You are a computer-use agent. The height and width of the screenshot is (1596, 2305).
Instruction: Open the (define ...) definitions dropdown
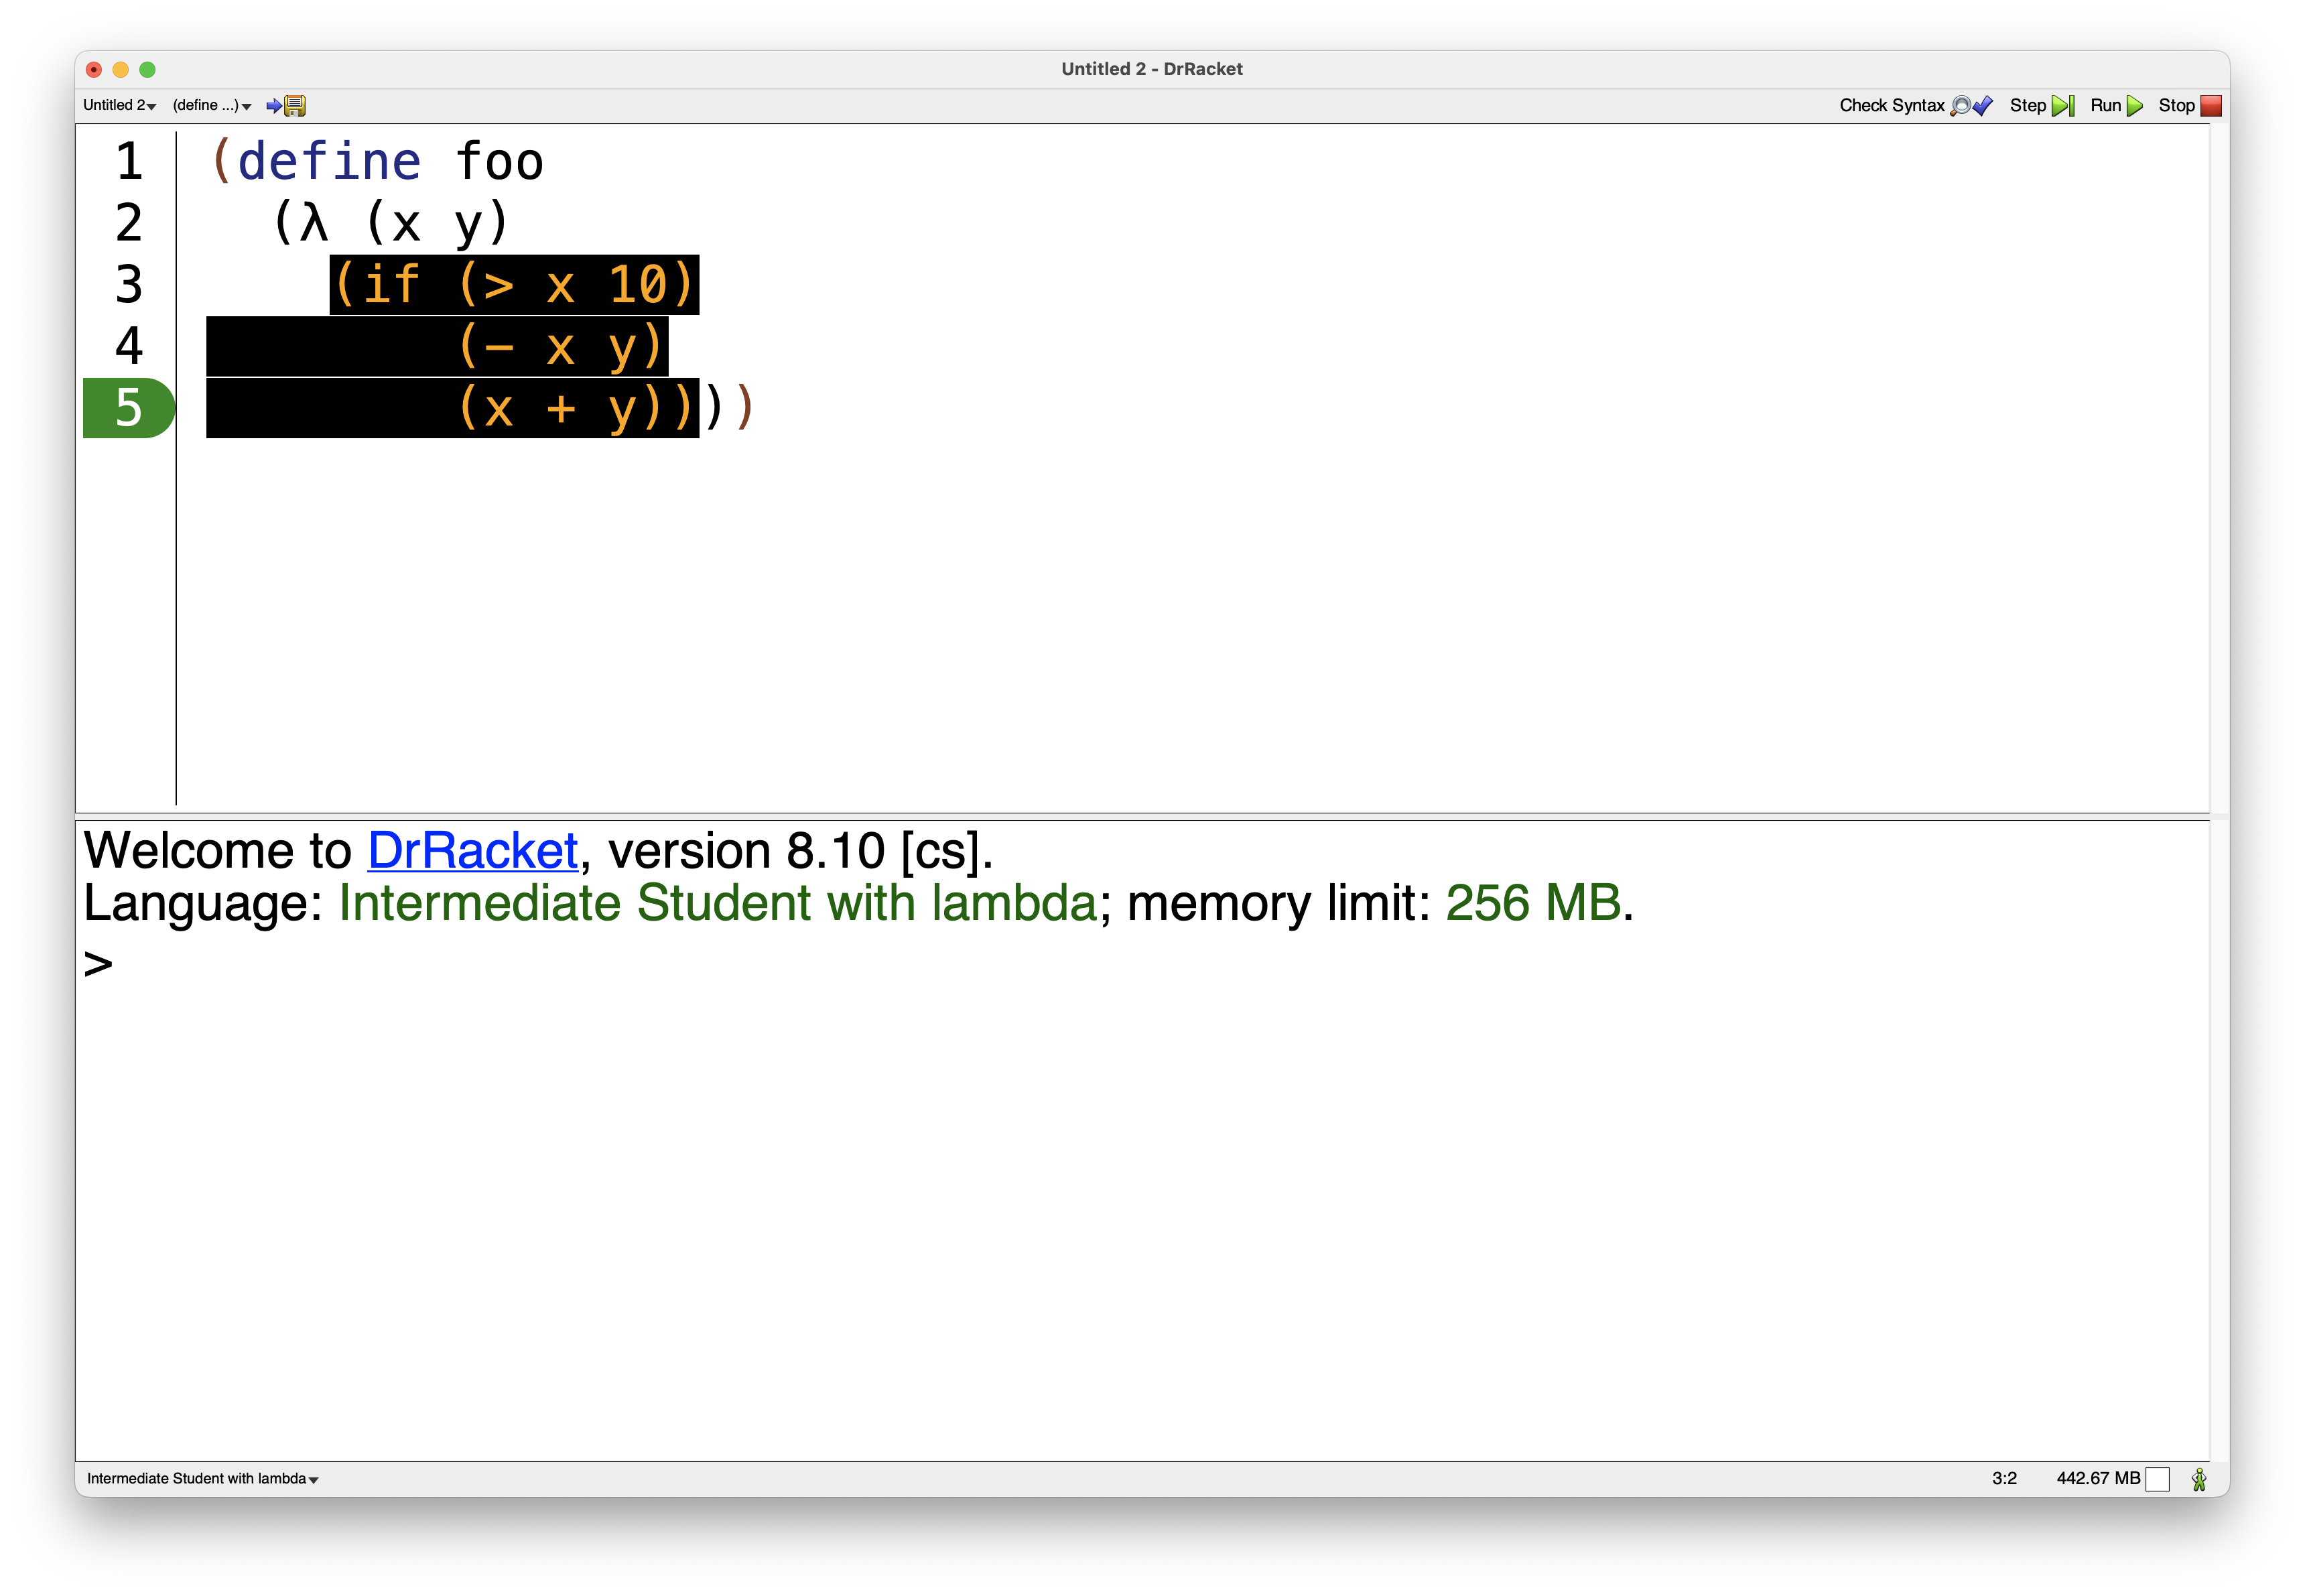[211, 105]
